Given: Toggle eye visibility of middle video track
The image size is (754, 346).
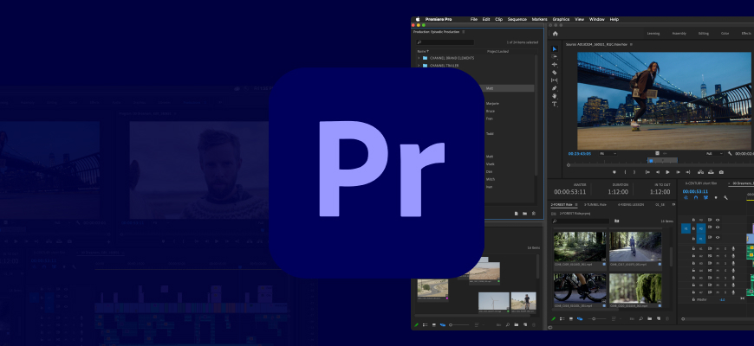Looking at the screenshot, I should [718, 227].
